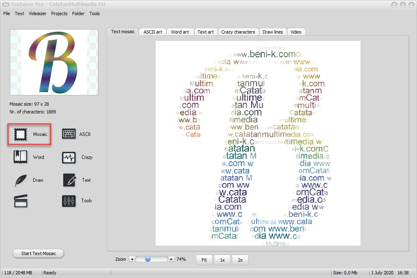This screenshot has height=278, width=417.
Task: Set zoom to 1x
Action: [222, 260]
